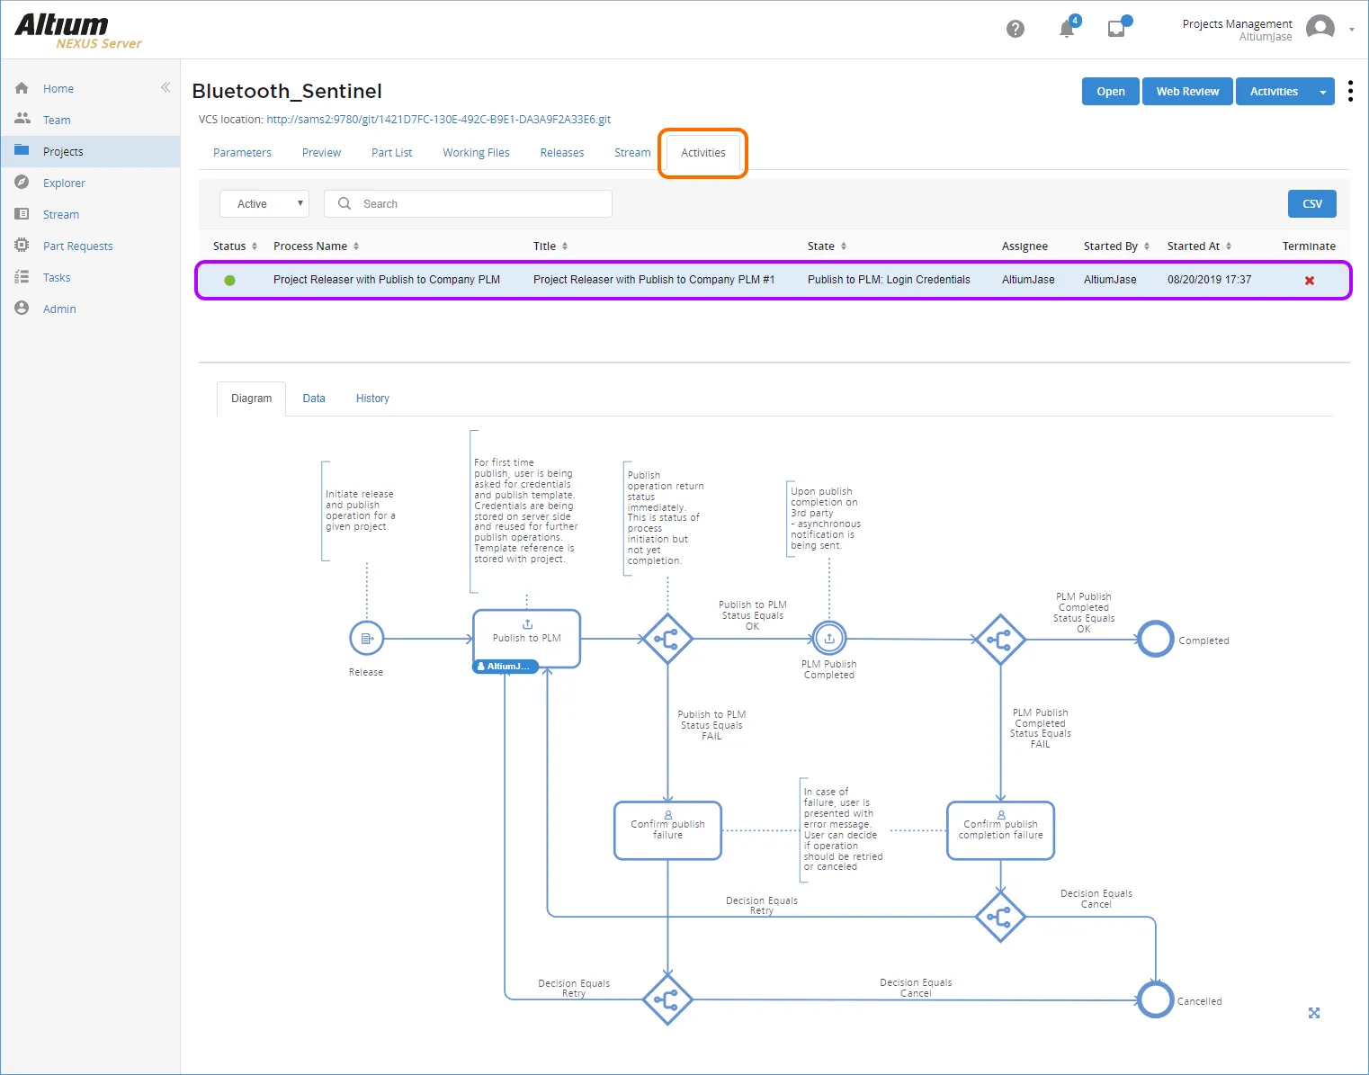Click the gateway after PLM Publish Completed

(x=1000, y=640)
